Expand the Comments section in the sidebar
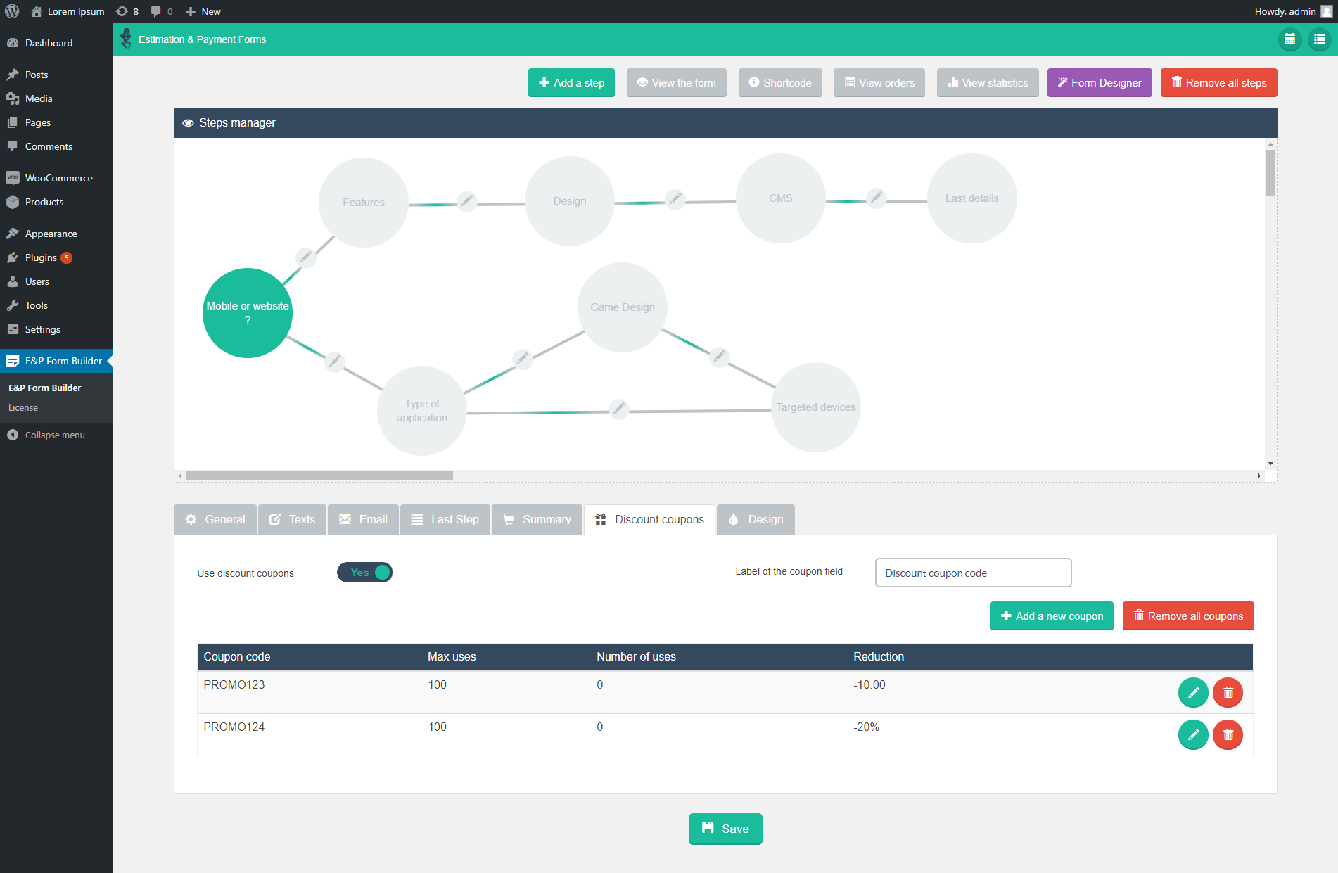 point(49,146)
